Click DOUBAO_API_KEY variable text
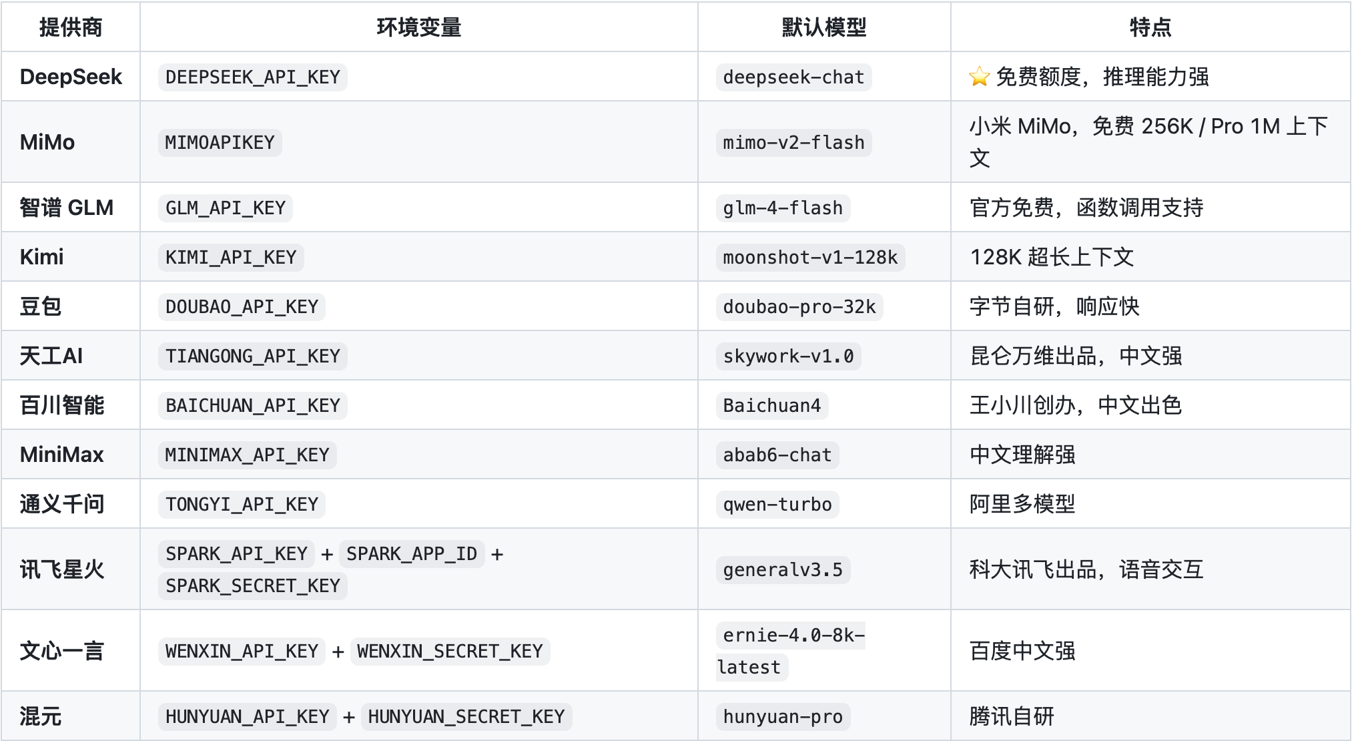The width and height of the screenshot is (1352, 741). (x=242, y=306)
